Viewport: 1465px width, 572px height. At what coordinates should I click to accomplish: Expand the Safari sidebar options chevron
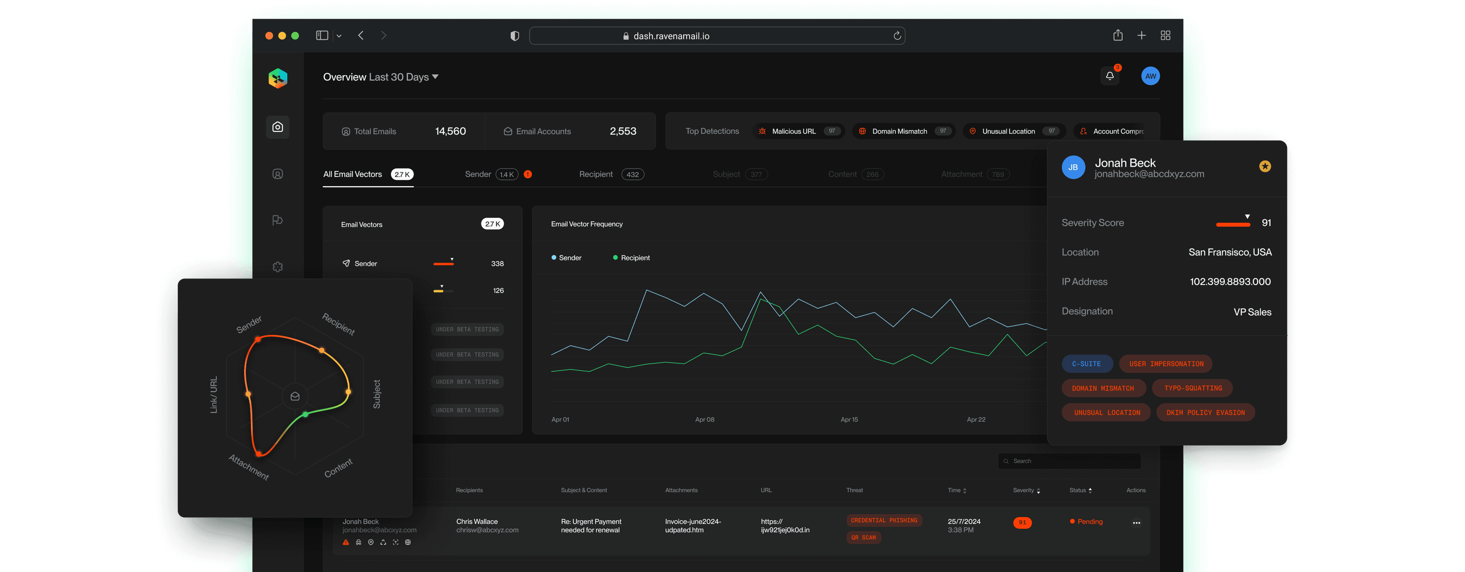tap(339, 36)
